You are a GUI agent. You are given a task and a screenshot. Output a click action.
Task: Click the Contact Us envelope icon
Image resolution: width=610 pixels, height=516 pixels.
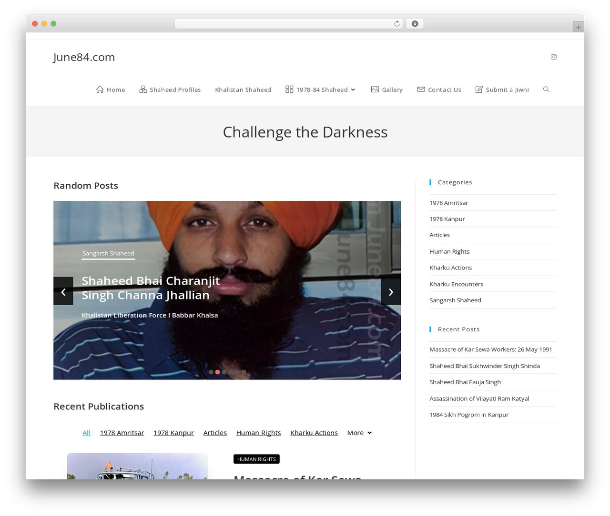tap(421, 89)
